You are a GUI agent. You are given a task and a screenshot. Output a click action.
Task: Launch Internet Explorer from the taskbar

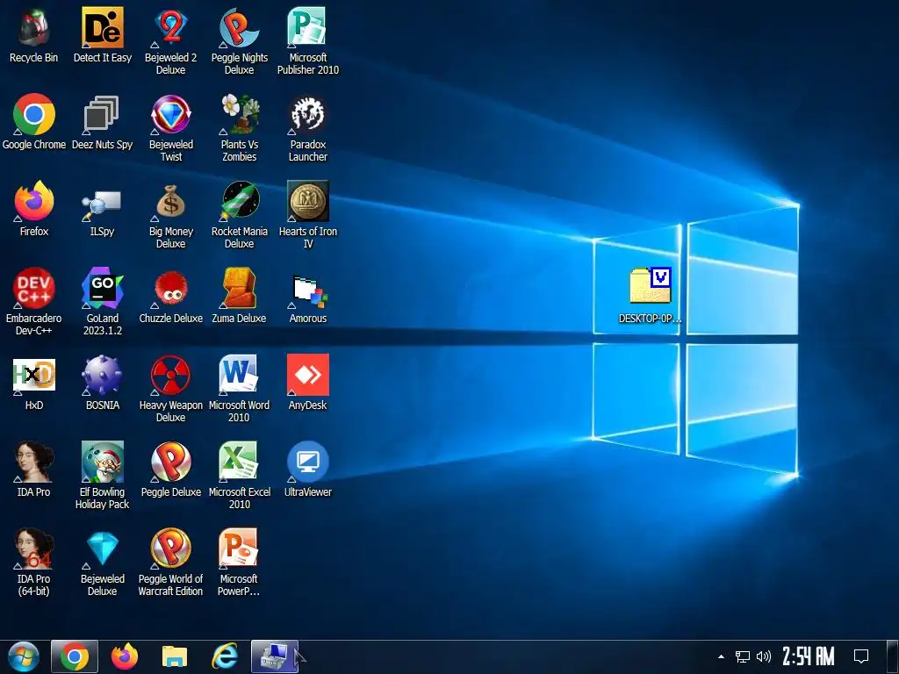pos(224,656)
